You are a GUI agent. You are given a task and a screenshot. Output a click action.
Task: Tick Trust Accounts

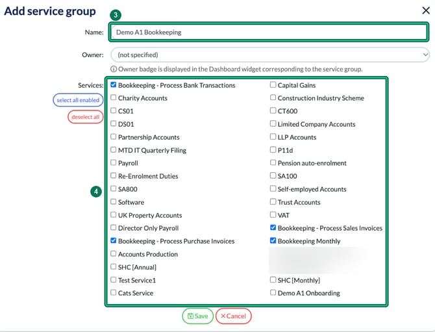coord(273,201)
